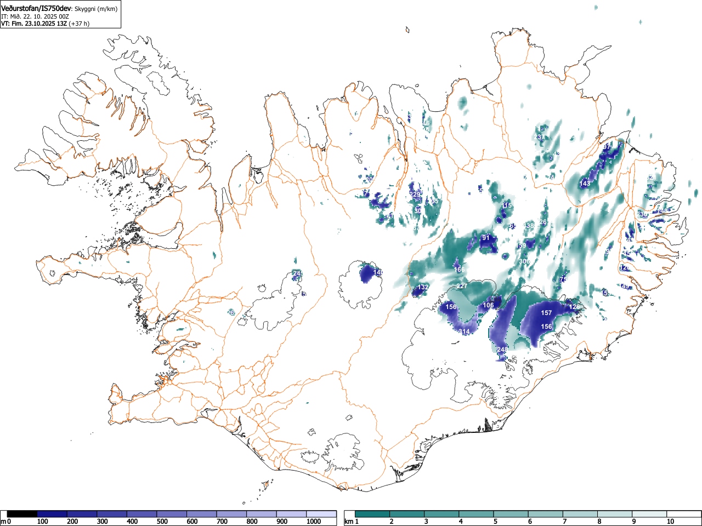Click the 'm' unit label on the legend
702x526 pixels.
tap(3, 522)
